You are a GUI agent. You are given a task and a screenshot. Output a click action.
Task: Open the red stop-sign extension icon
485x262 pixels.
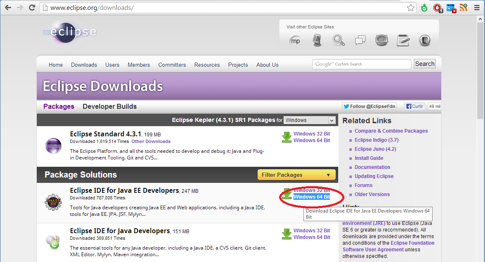(x=438, y=8)
